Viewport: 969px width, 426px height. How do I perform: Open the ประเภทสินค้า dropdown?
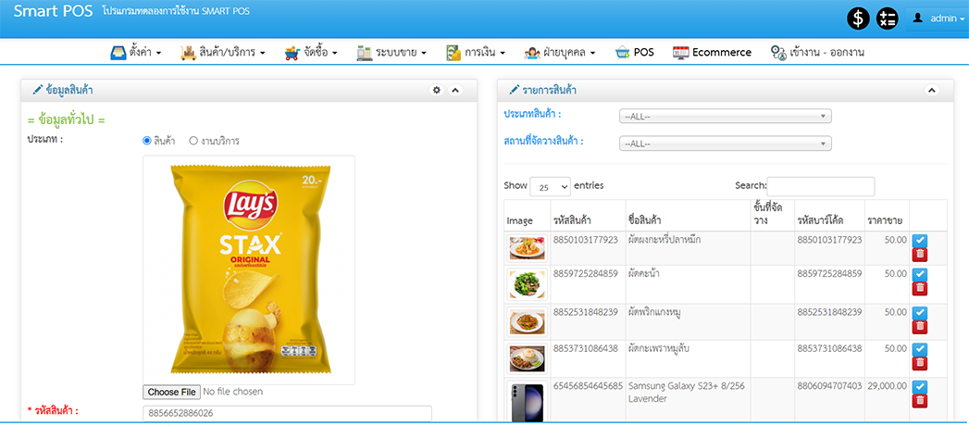point(726,117)
